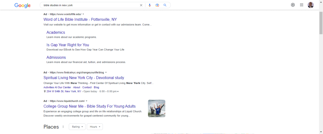The height and width of the screenshot is (134, 323).
Task: Click the location pin by 204 W 84th St
Action: coord(45,91)
